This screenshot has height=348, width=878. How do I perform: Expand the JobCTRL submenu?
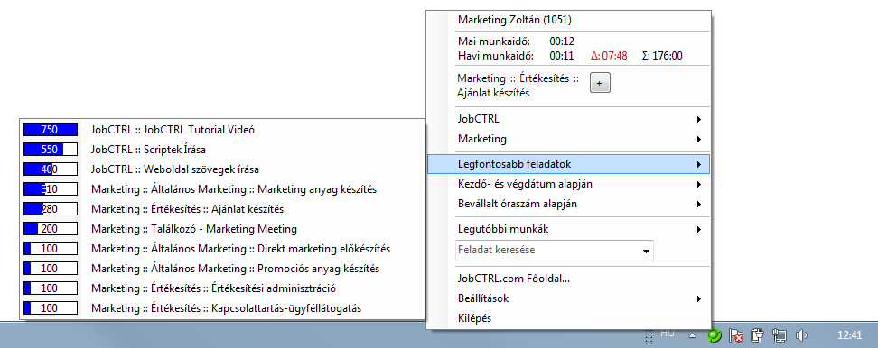pos(568,119)
